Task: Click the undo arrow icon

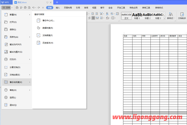Action: 33,7
